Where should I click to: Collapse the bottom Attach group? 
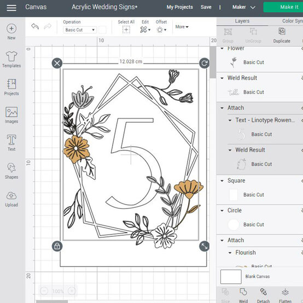(x=222, y=241)
